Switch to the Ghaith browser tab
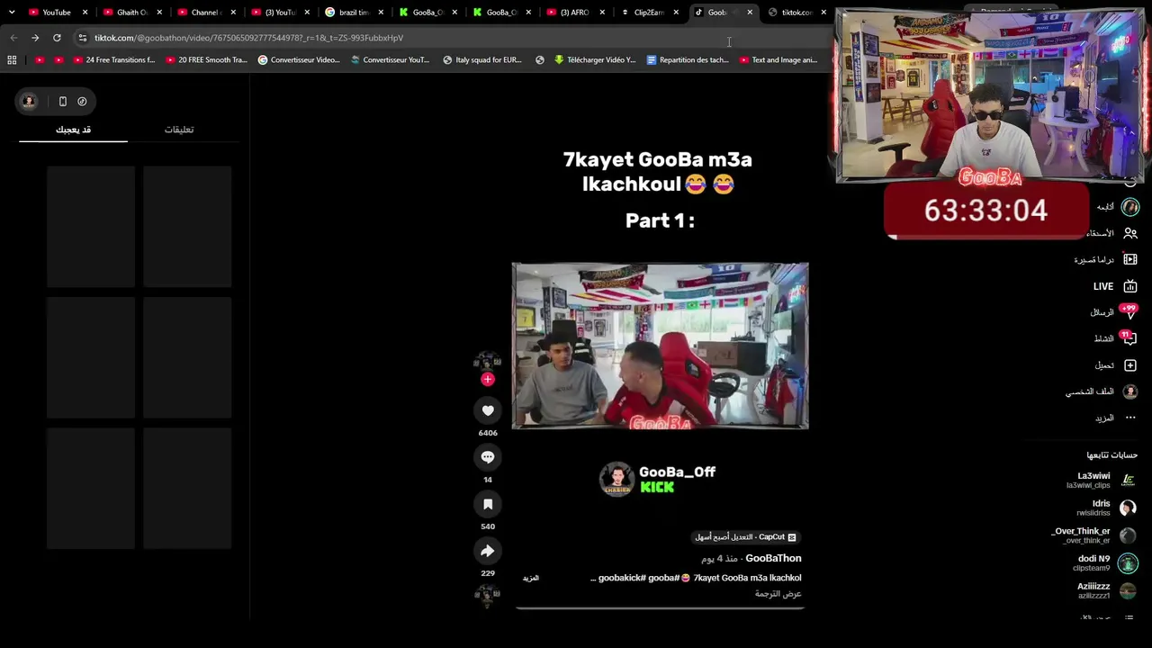The width and height of the screenshot is (1152, 648). click(131, 13)
